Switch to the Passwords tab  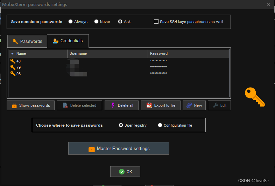coord(27,41)
